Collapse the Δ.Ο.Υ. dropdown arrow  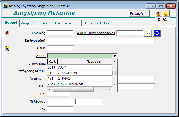pos(114,56)
